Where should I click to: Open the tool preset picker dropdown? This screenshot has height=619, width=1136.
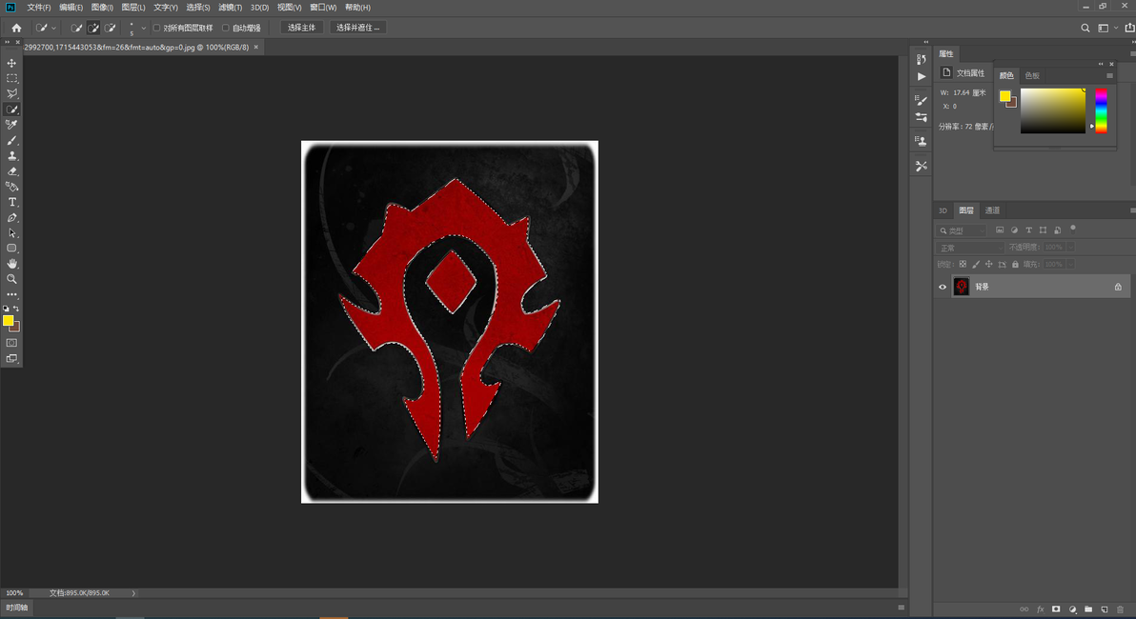46,28
